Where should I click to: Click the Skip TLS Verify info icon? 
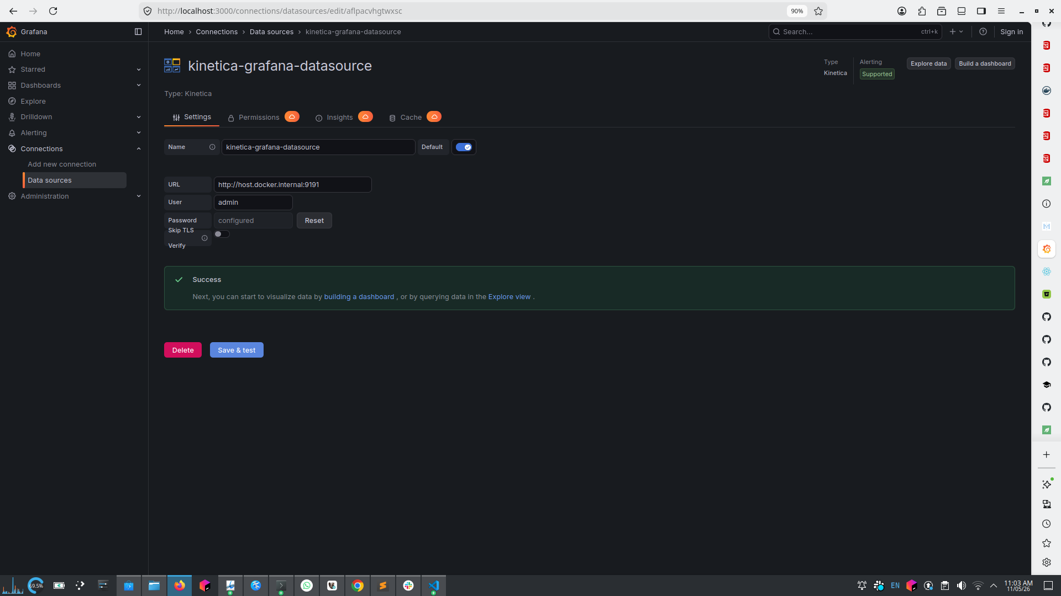204,238
